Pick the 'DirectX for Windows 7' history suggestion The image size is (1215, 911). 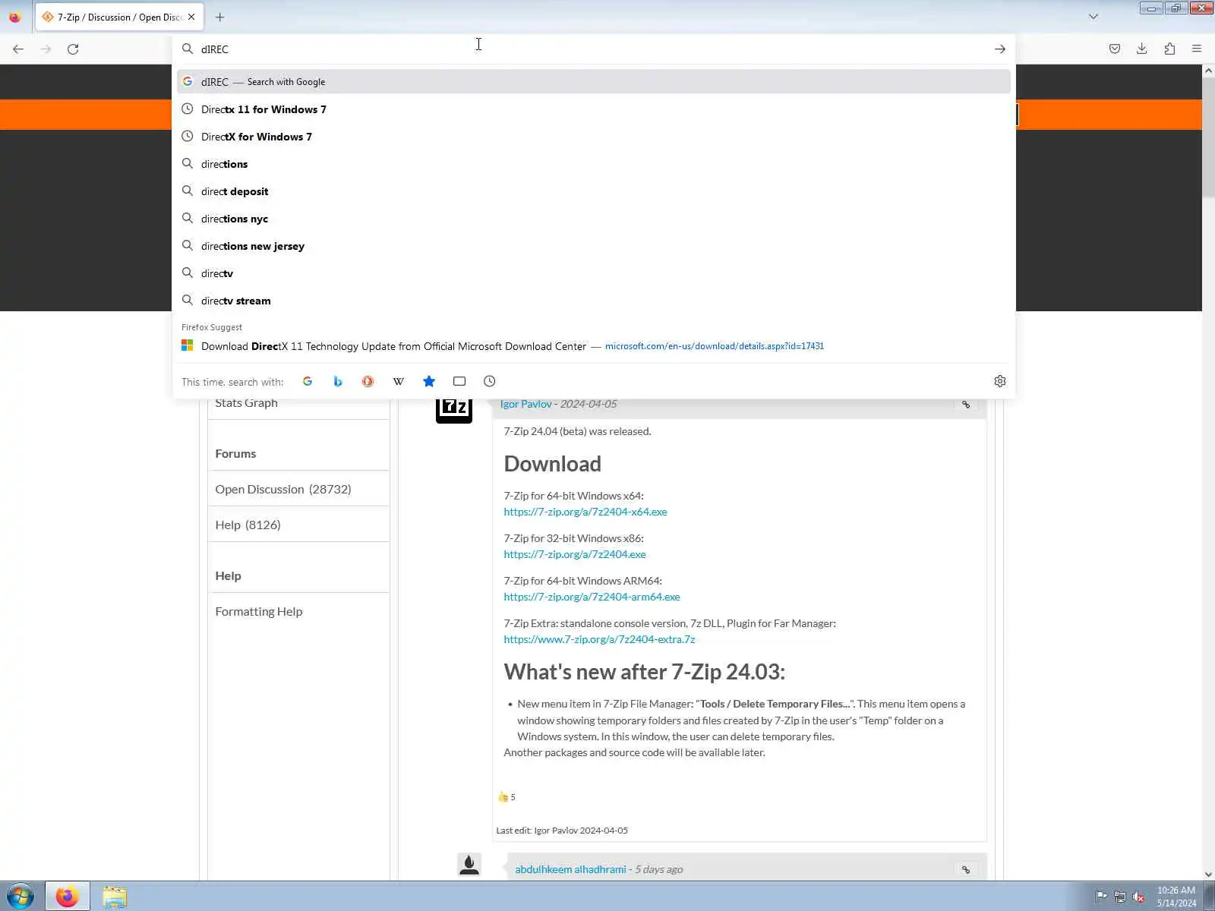point(594,137)
